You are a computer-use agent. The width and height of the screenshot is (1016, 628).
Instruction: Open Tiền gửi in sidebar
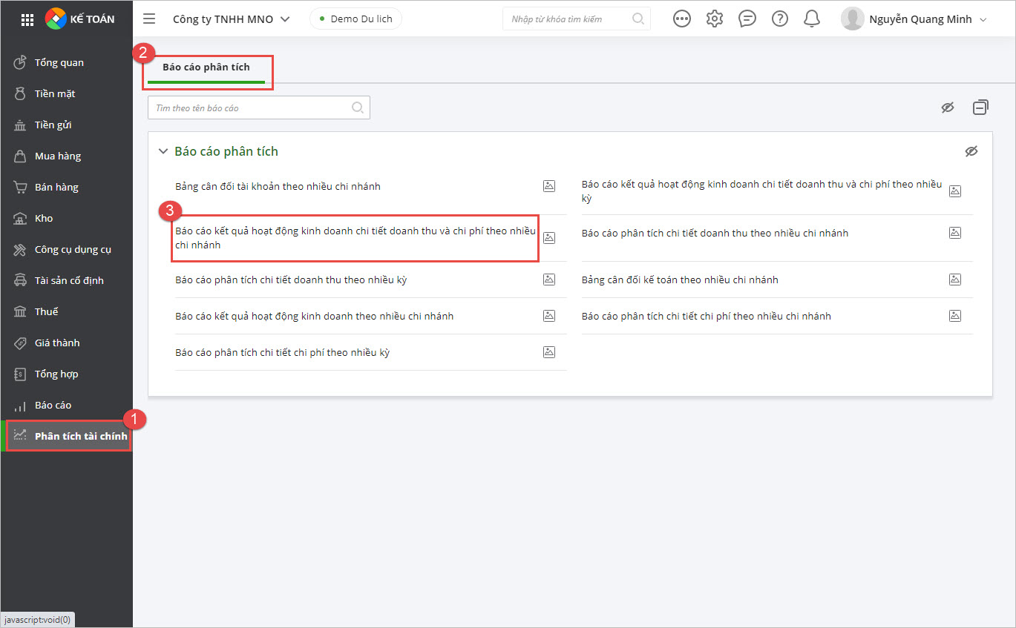tap(67, 125)
